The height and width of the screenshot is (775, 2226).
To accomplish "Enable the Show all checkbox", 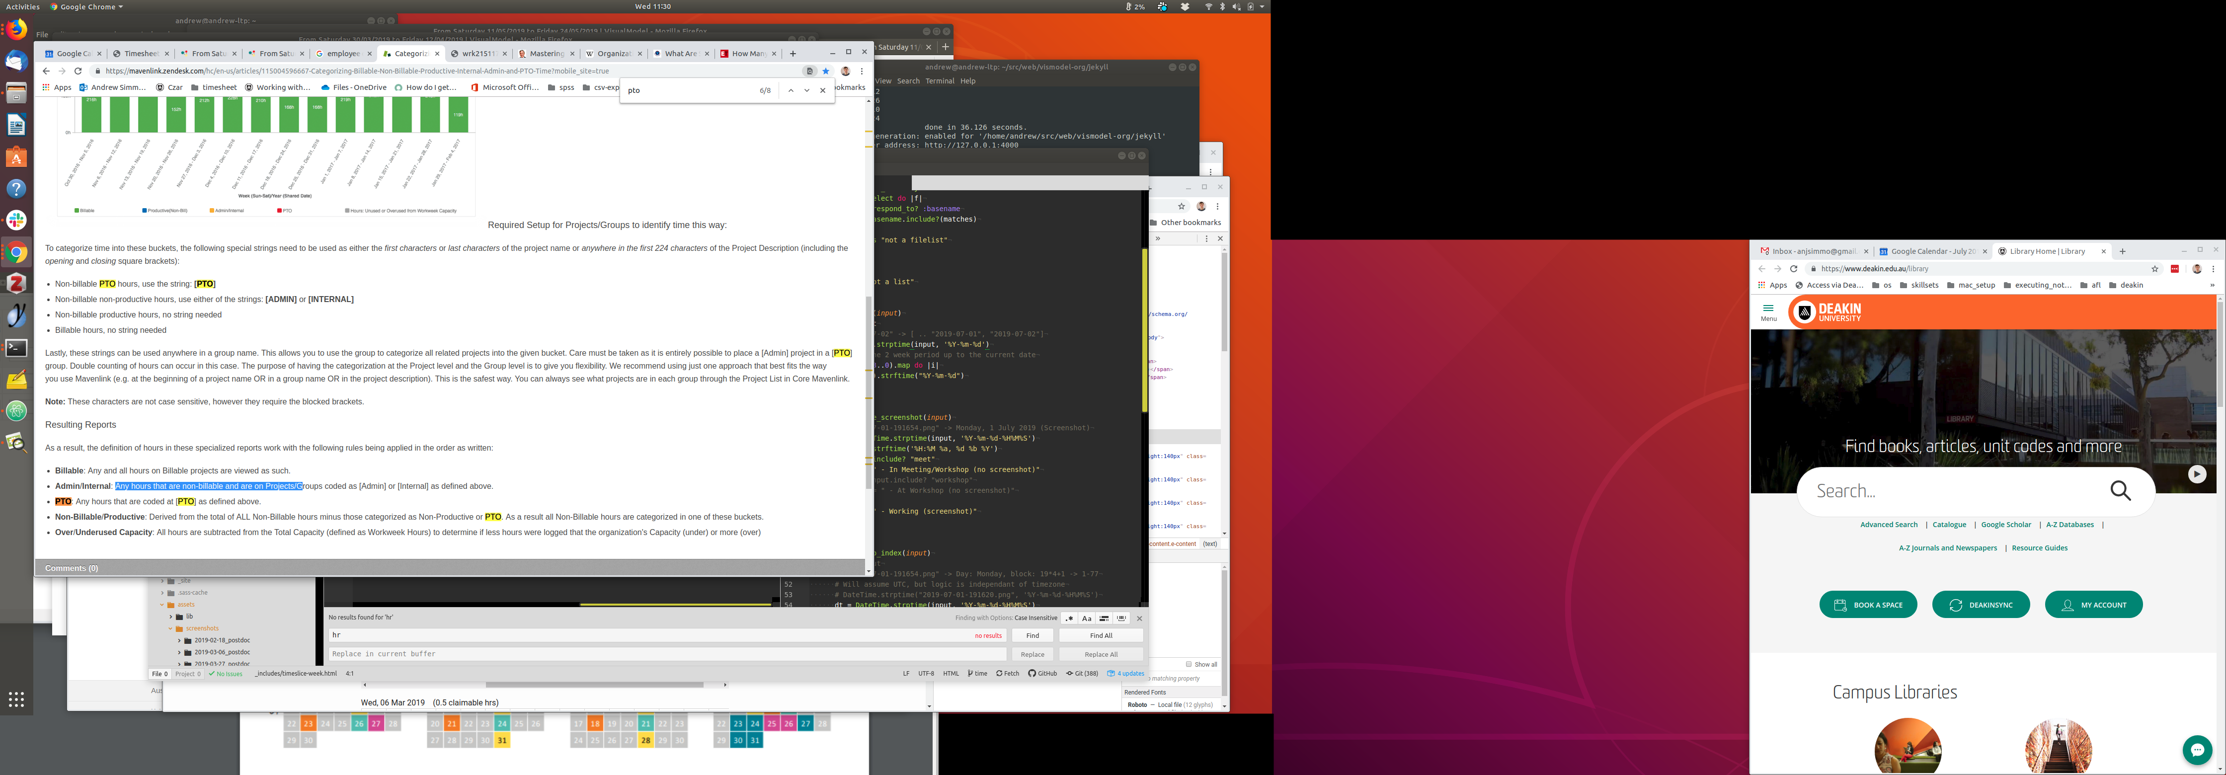I will 1189,664.
